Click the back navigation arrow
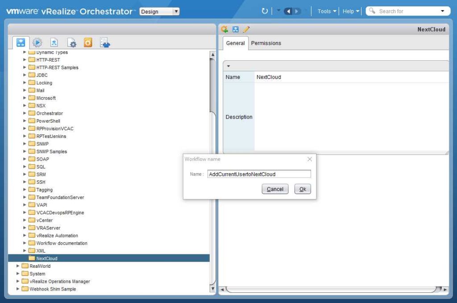The image size is (457, 303). (x=288, y=11)
